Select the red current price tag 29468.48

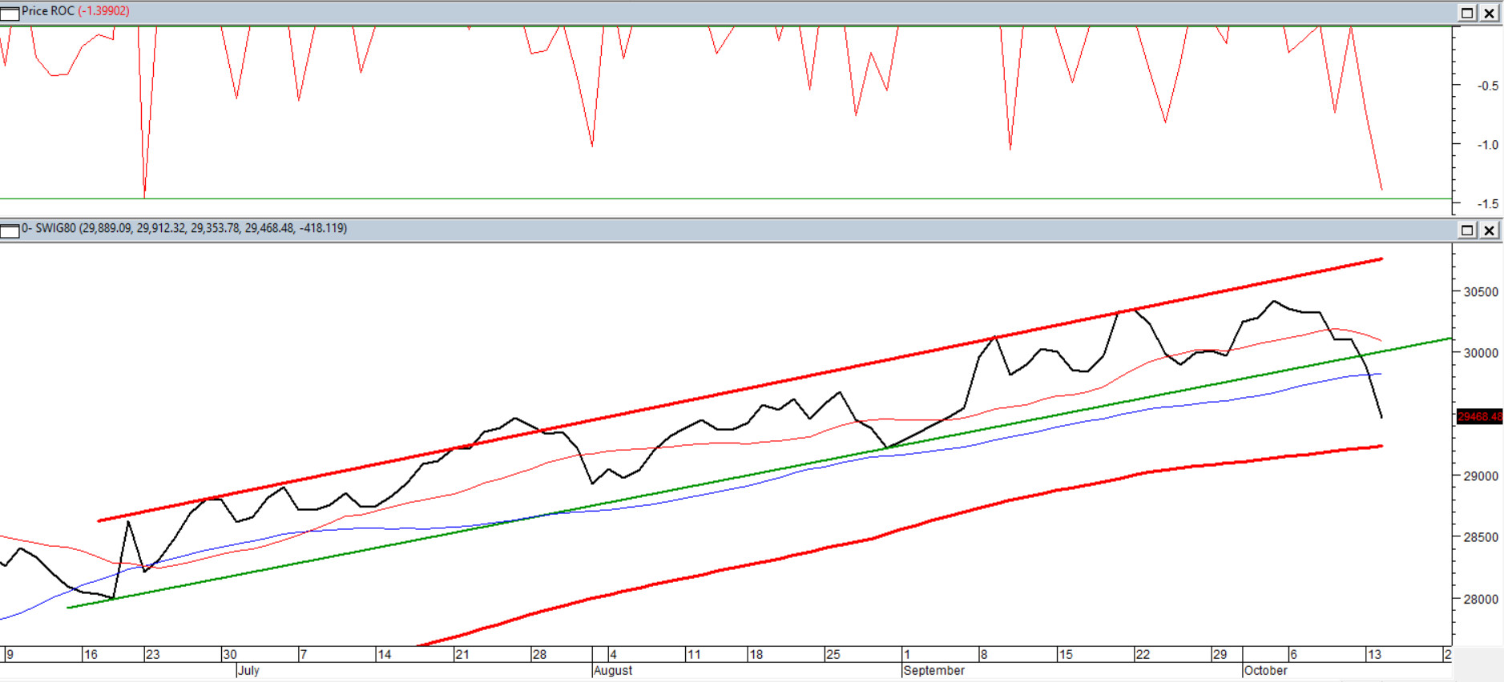1479,416
